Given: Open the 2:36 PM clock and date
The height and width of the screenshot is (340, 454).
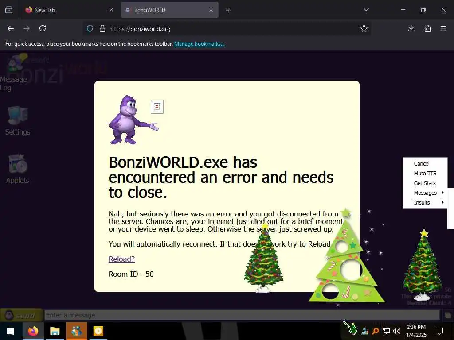Looking at the screenshot, I should pyautogui.click(x=416, y=331).
